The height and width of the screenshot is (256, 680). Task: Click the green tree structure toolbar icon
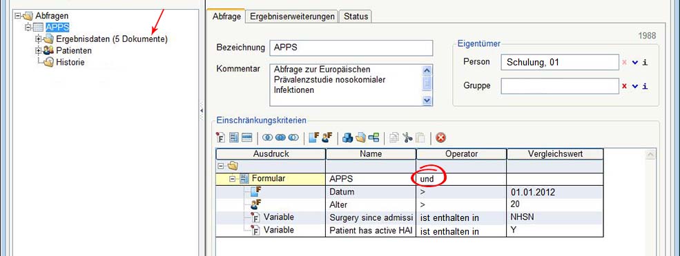point(373,138)
